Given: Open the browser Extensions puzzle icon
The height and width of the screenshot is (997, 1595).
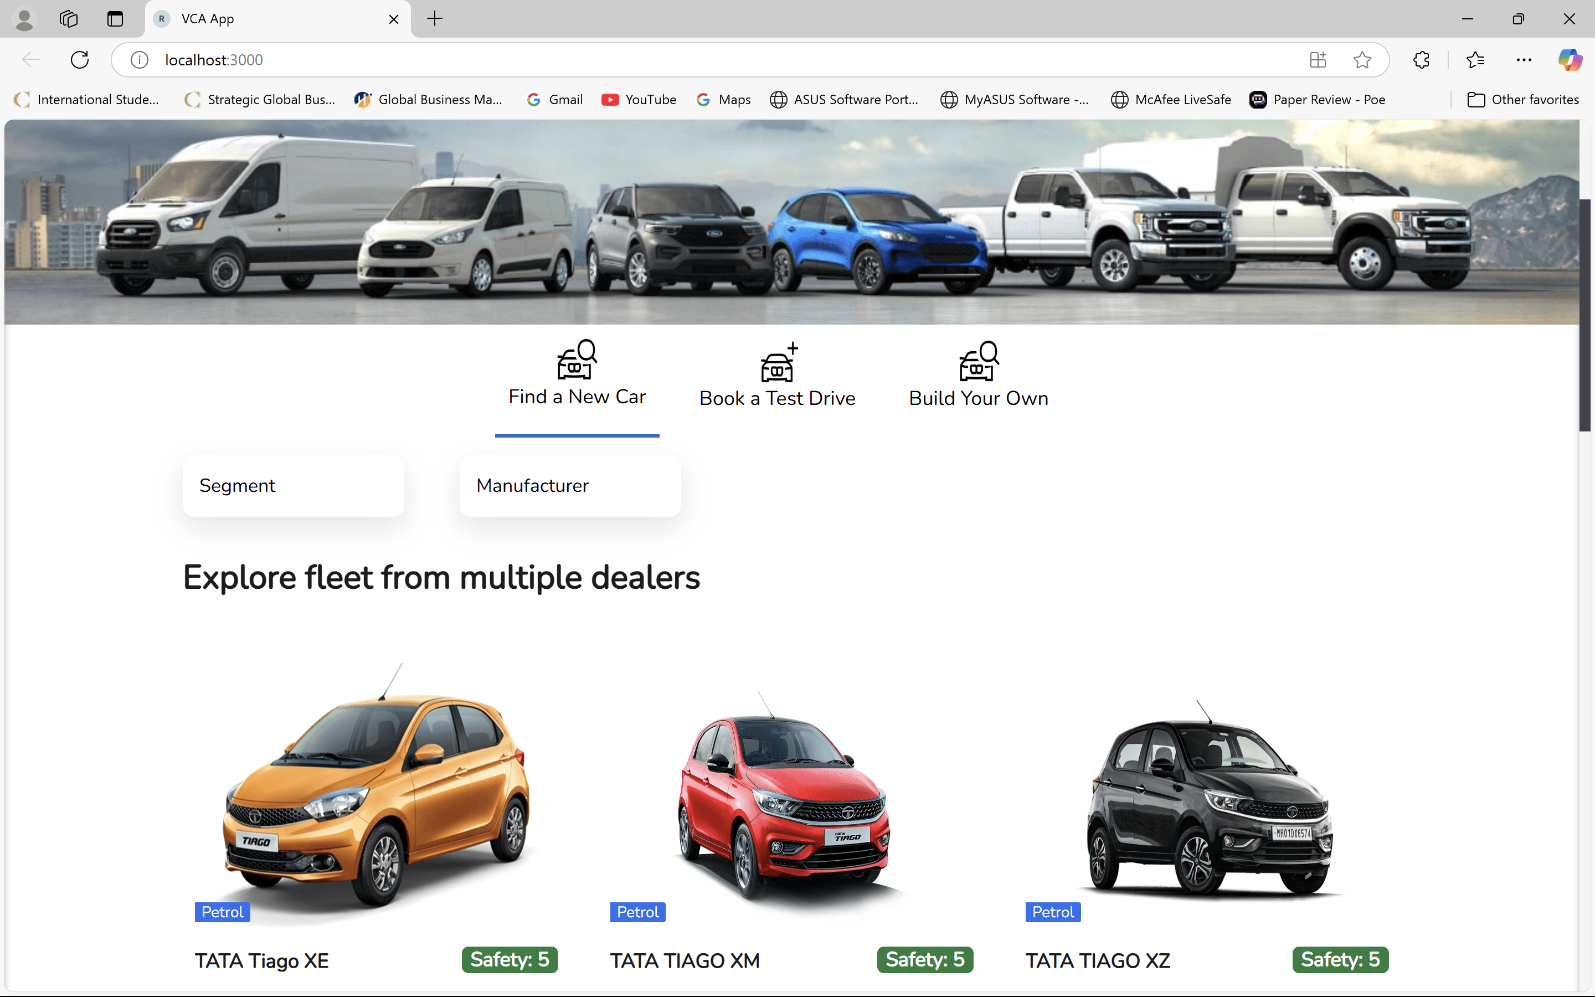Looking at the screenshot, I should coord(1422,60).
